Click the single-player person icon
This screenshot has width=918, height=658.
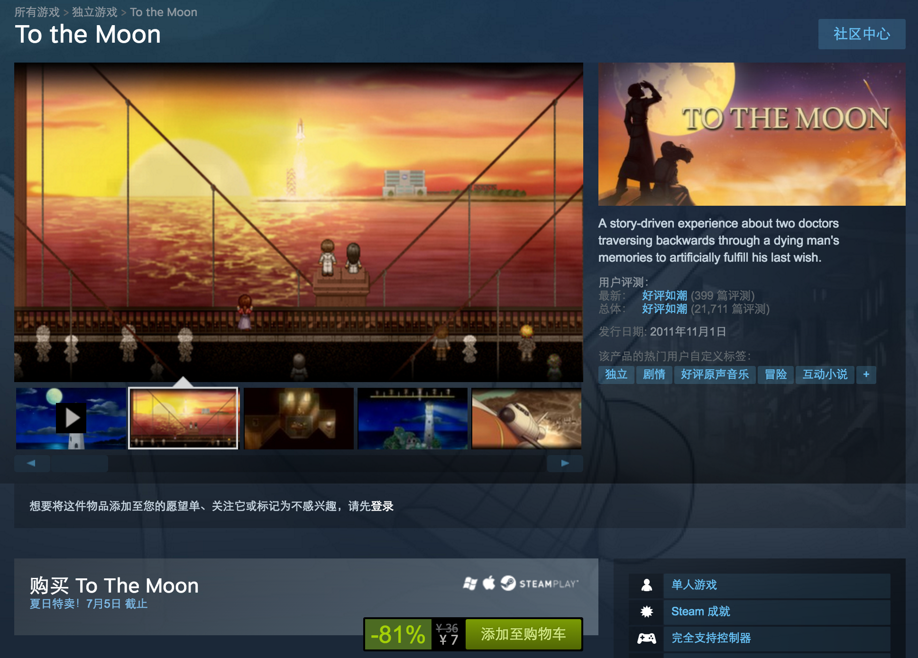tap(646, 585)
